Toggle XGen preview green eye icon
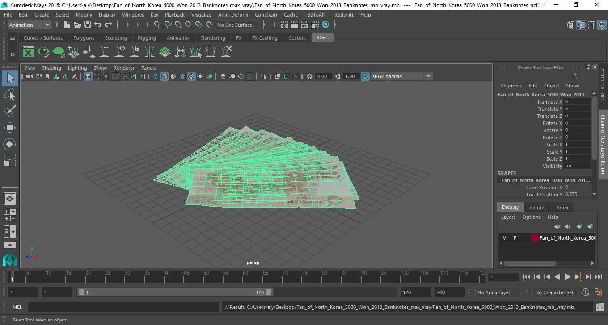 [43, 52]
